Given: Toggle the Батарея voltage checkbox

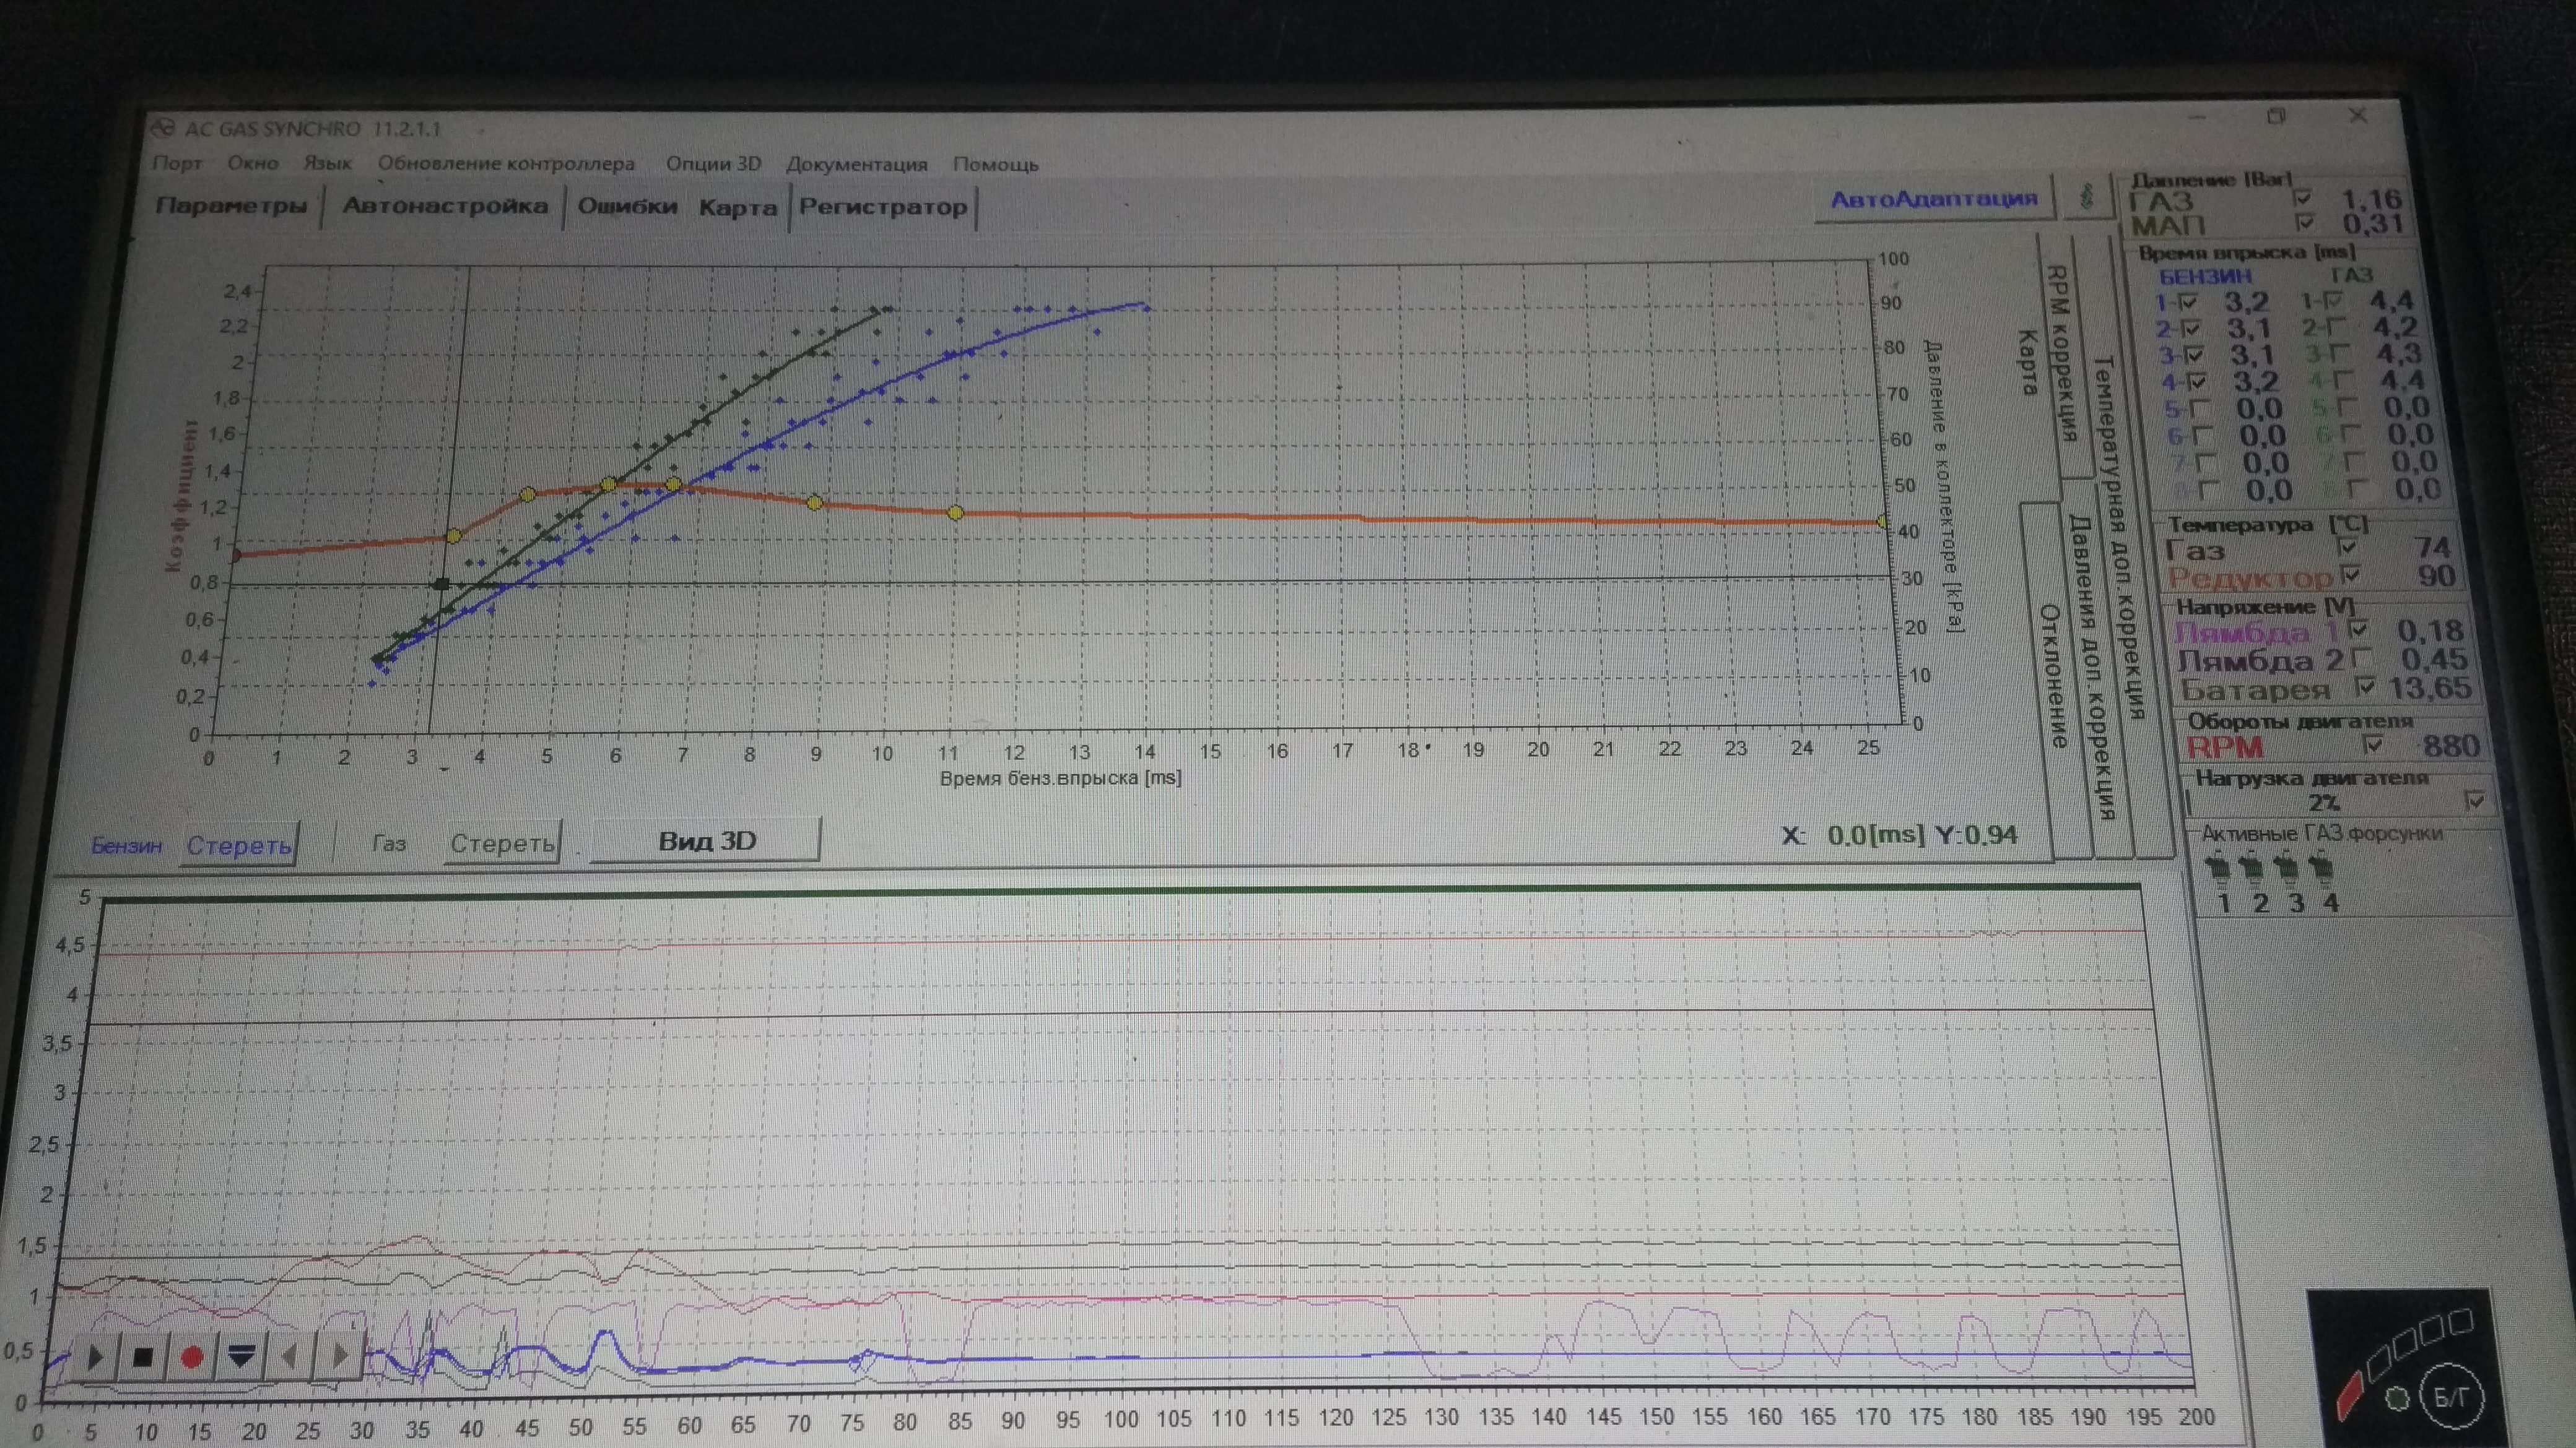Looking at the screenshot, I should [2365, 686].
